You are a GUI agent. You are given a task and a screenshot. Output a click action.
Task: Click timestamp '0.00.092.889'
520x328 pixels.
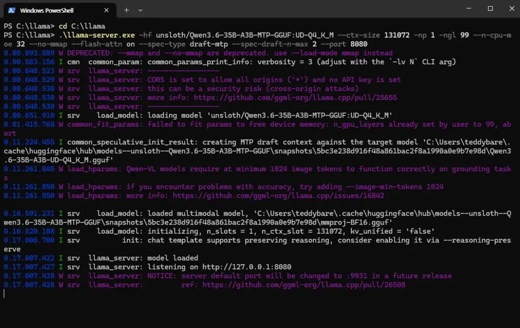29,53
